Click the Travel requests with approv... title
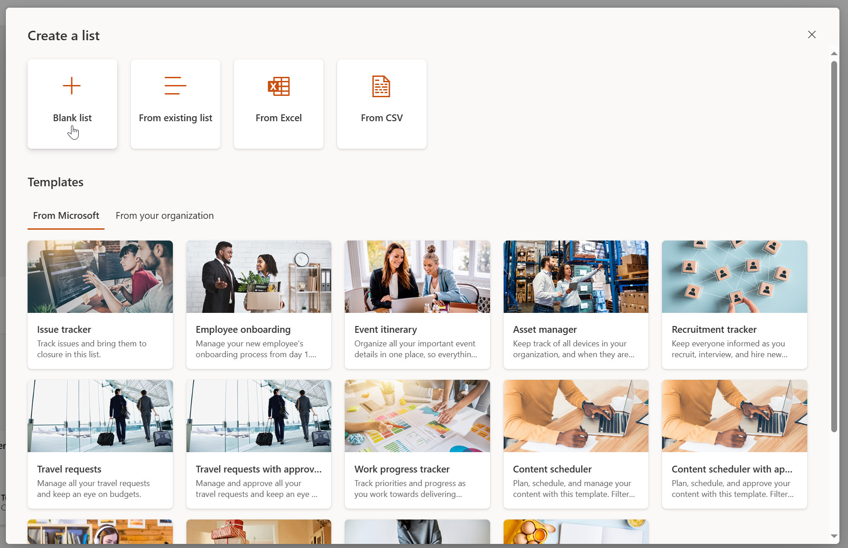 coord(258,469)
